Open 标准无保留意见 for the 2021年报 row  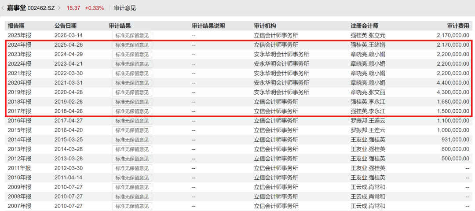[132, 73]
